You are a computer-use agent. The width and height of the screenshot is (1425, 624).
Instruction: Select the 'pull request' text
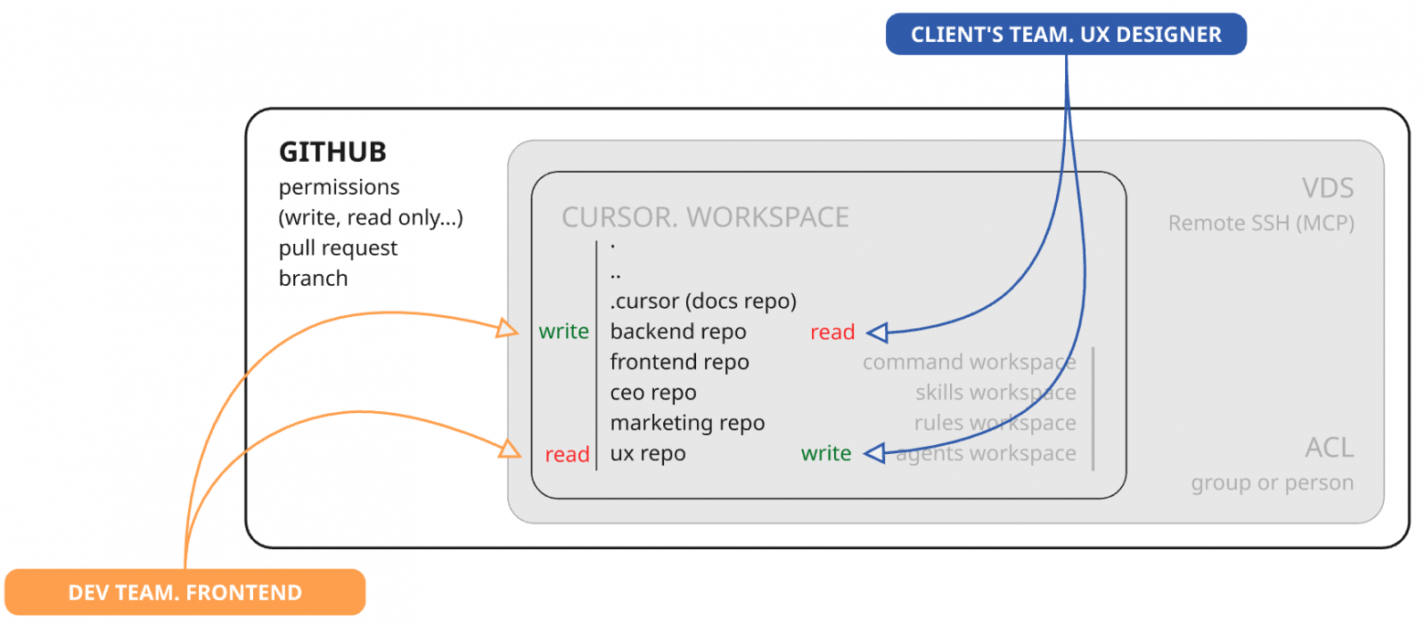[338, 249]
